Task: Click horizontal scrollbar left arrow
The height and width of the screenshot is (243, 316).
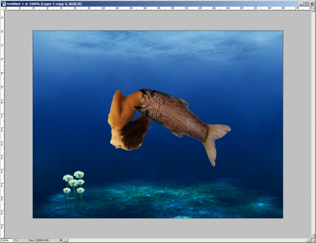Action: (x=66, y=240)
